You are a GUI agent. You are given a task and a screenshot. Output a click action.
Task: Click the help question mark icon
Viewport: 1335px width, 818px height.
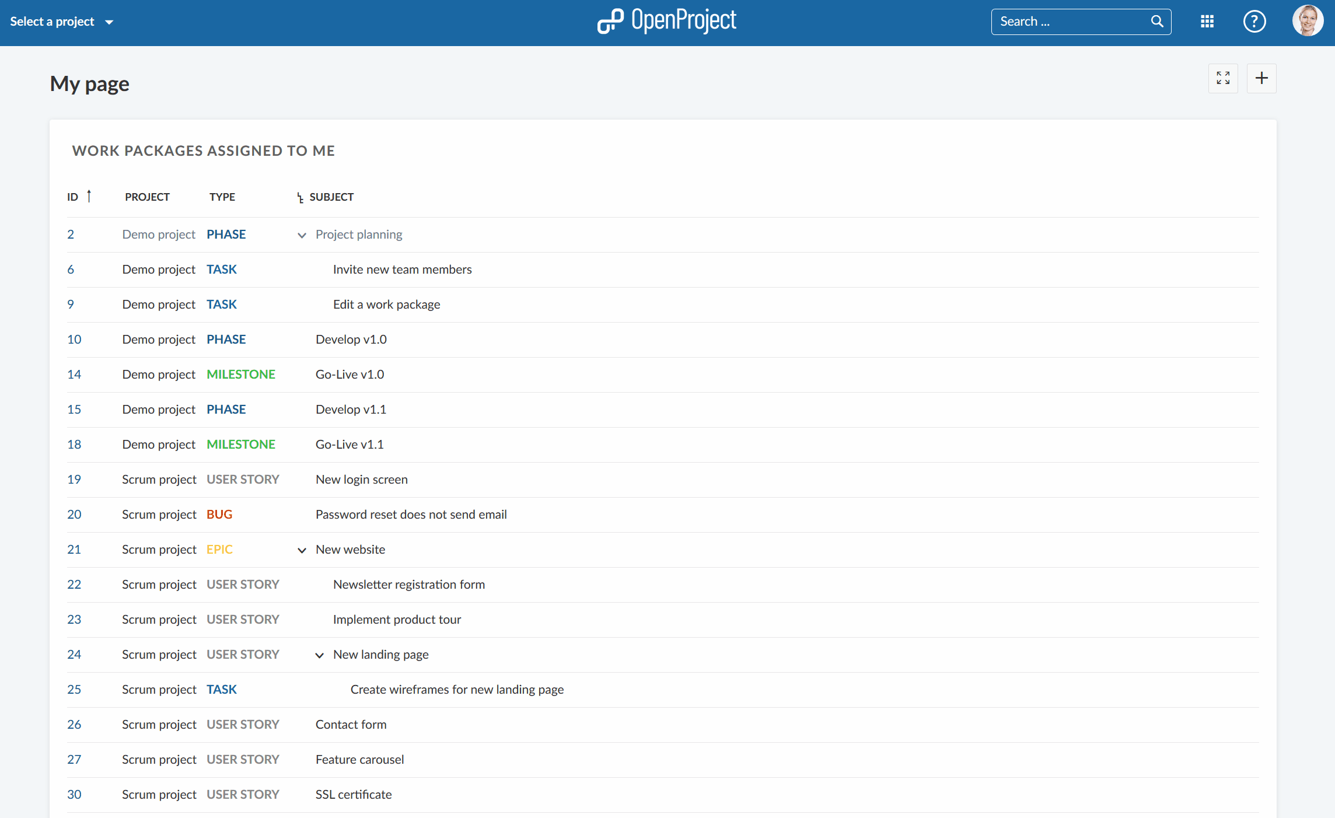point(1252,21)
